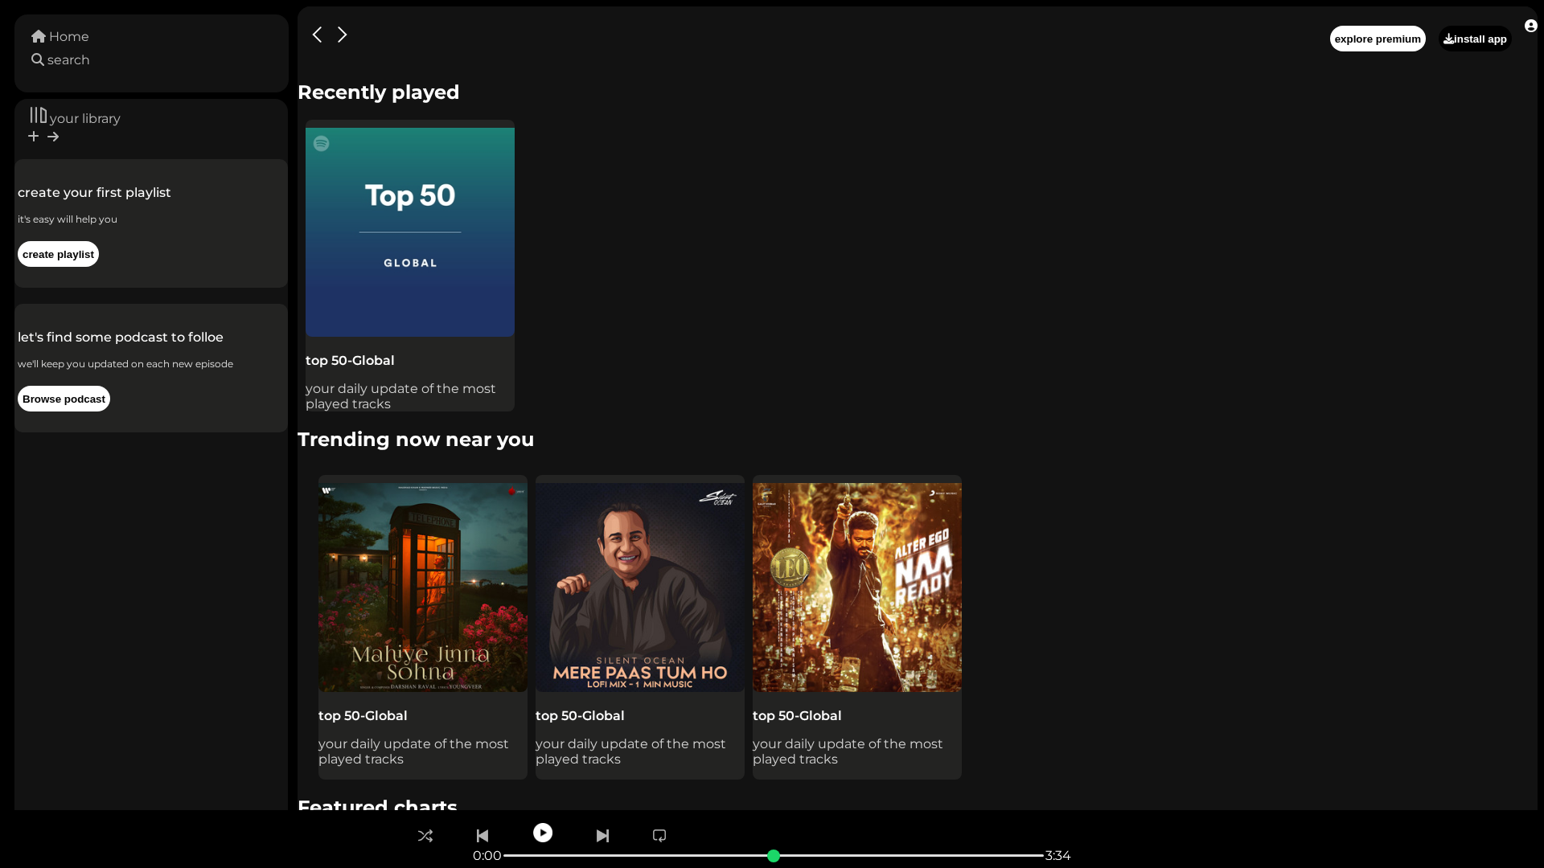The image size is (1544, 868).
Task: Go back with the left chevron
Action: [317, 35]
